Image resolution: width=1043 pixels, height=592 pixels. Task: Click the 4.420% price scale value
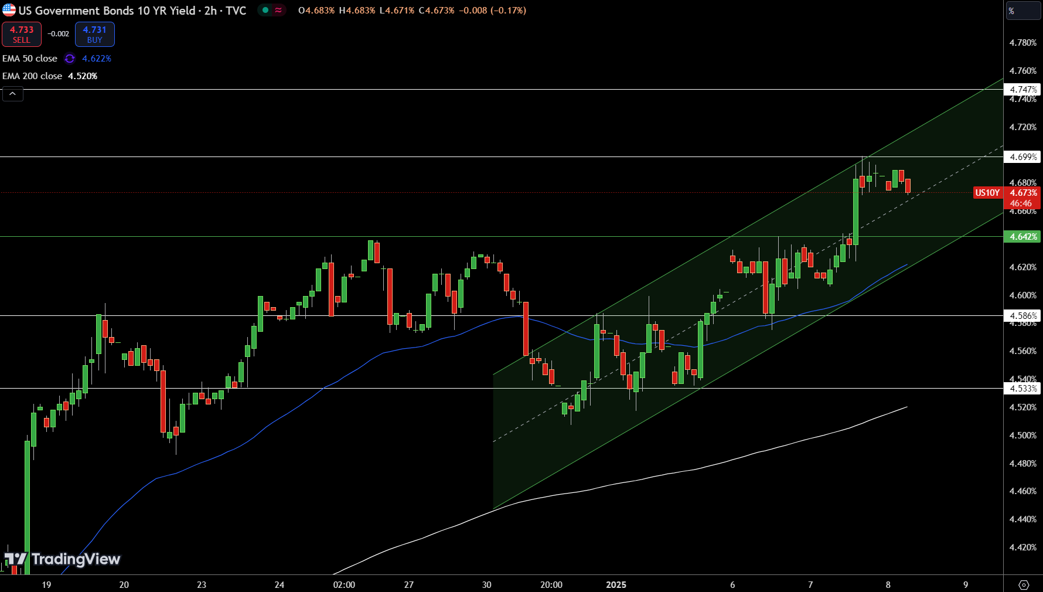click(1023, 547)
